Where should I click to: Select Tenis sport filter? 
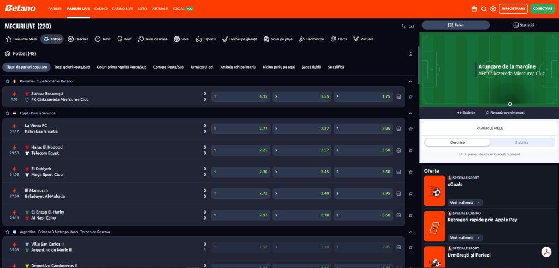point(103,39)
